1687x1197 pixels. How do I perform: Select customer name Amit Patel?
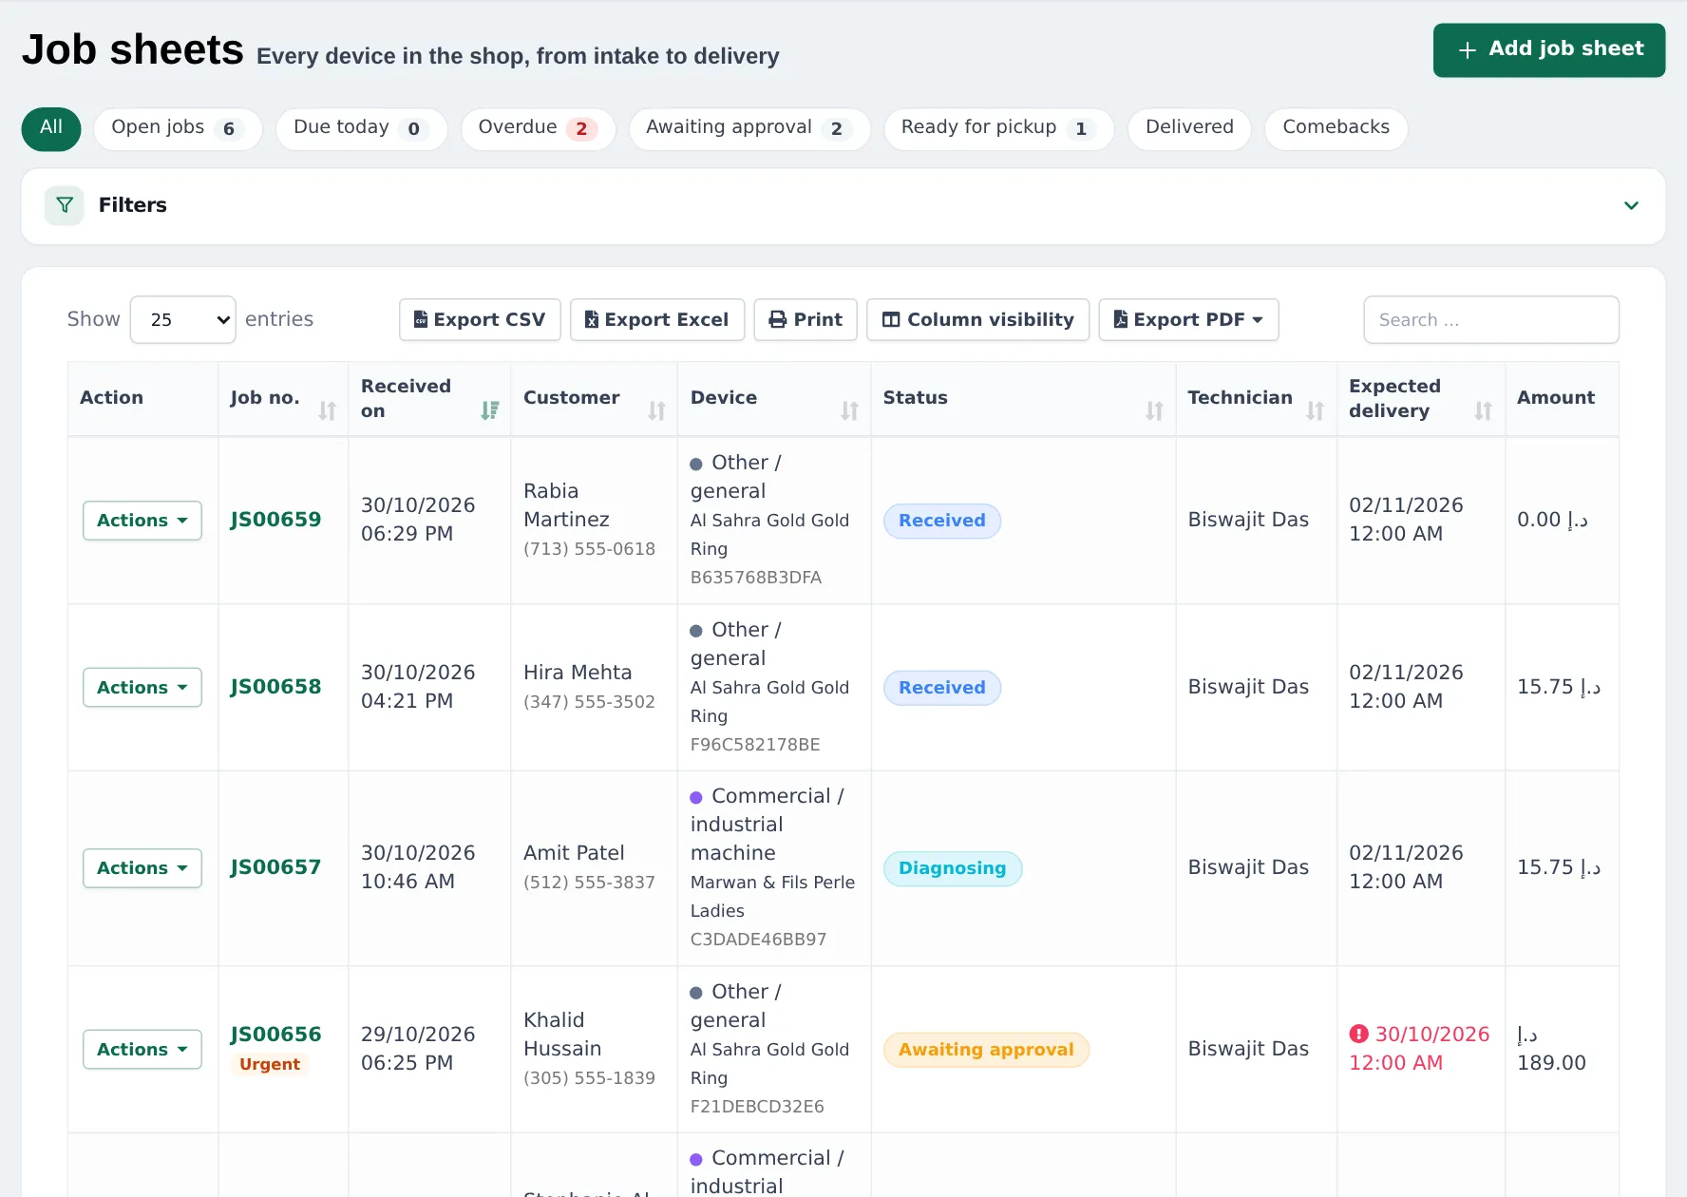coord(574,853)
